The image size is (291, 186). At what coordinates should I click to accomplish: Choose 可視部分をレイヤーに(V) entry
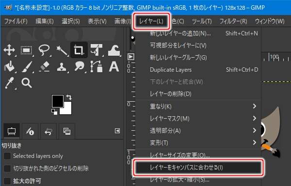point(198,46)
